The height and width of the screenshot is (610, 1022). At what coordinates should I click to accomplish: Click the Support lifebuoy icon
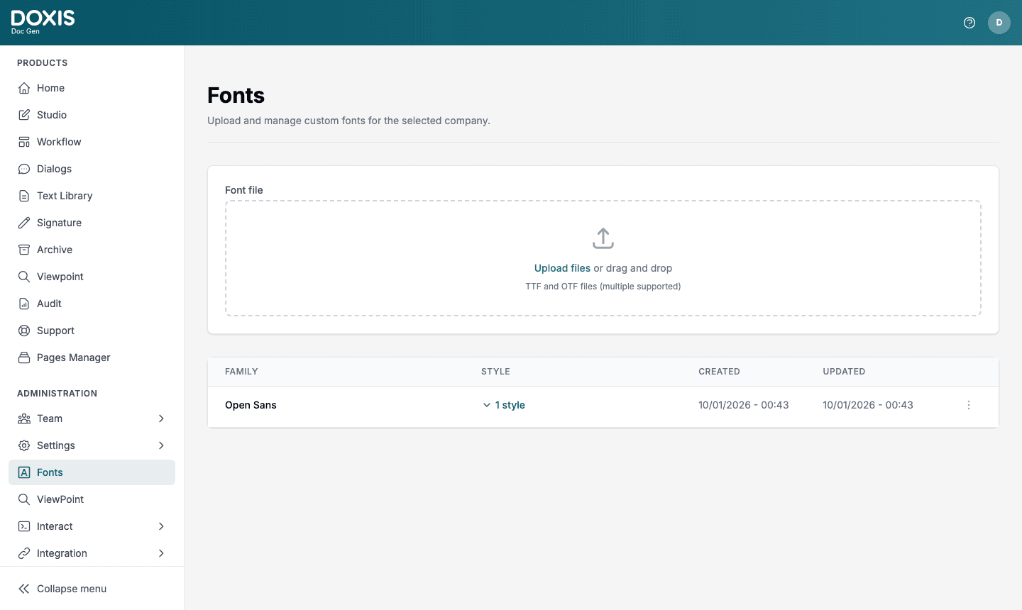(24, 331)
